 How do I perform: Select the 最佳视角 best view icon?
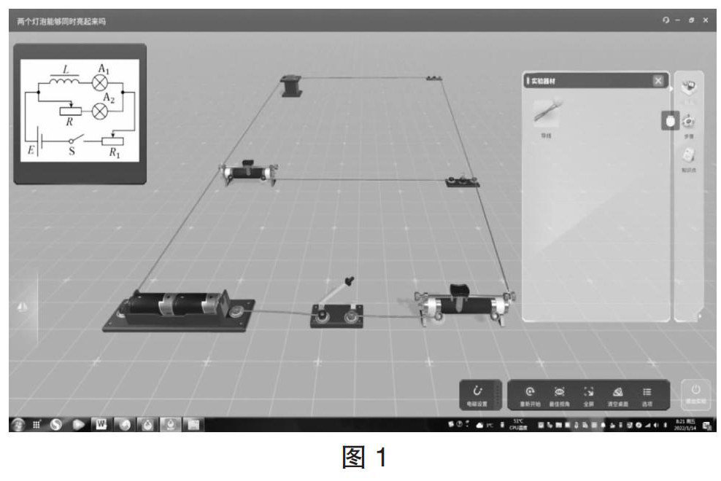[558, 394]
